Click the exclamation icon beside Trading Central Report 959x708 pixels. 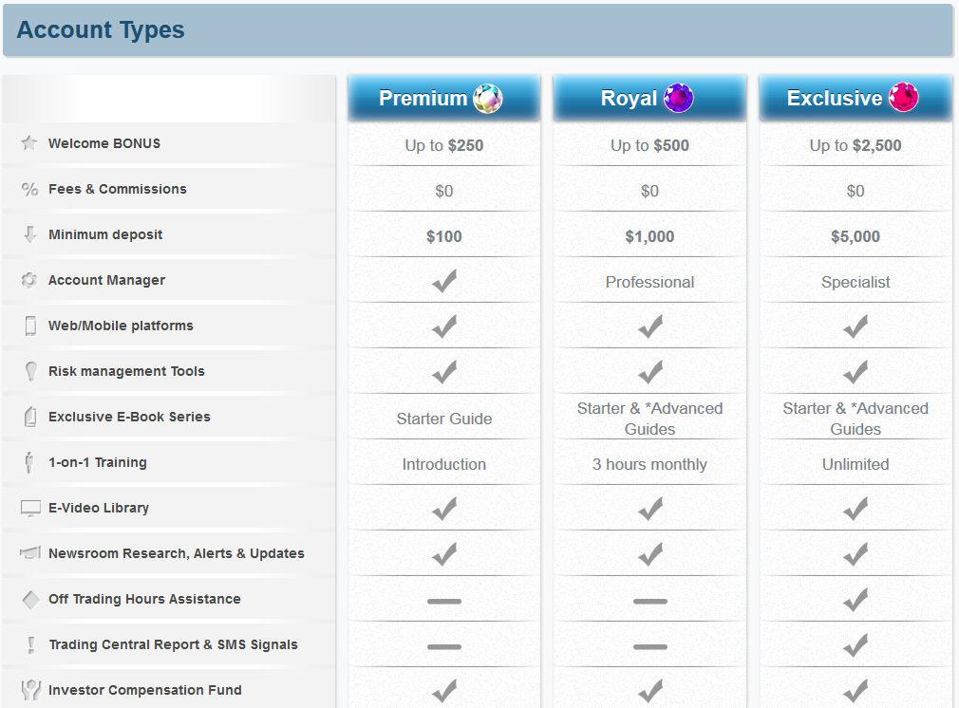point(31,645)
